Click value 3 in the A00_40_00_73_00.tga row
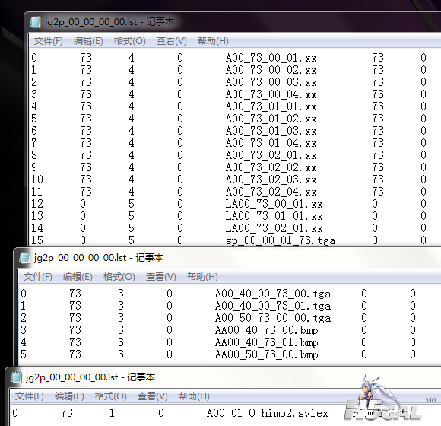Screen dimensions: 441x426 pos(121,294)
